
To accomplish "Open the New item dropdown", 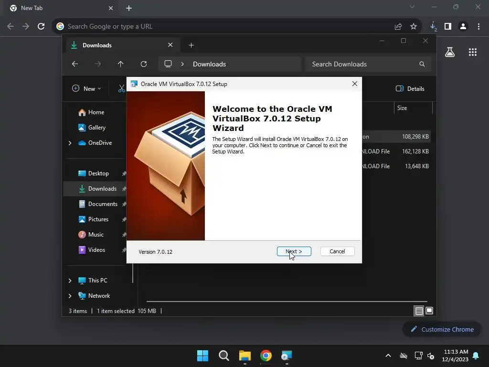I will pos(86,88).
